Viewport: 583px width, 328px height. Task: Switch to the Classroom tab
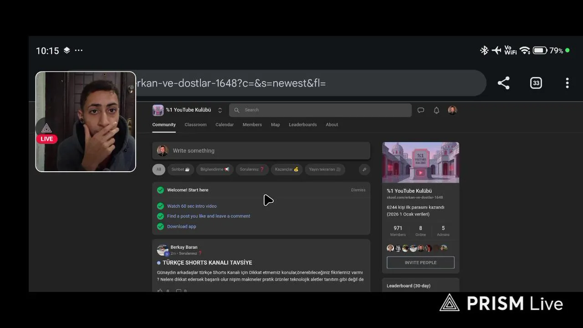[195, 124]
